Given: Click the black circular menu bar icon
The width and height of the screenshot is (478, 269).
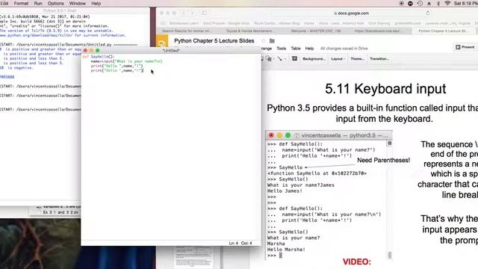Looking at the screenshot, I should click(x=410, y=3).
